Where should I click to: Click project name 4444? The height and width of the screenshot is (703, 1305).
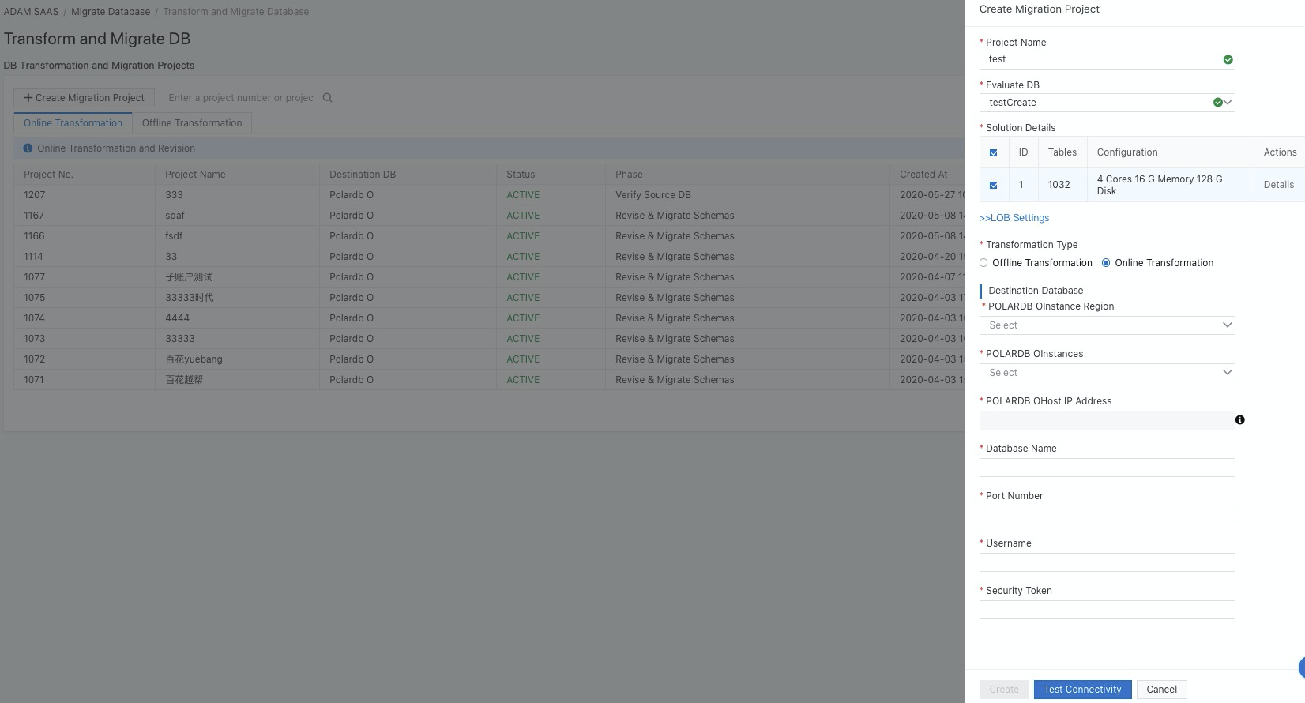click(x=177, y=318)
